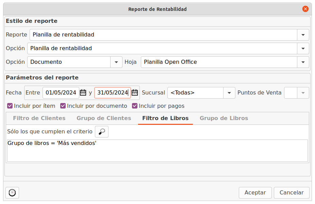
Task: Select the Grupo de Clientes tab
Action: [x=104, y=118]
